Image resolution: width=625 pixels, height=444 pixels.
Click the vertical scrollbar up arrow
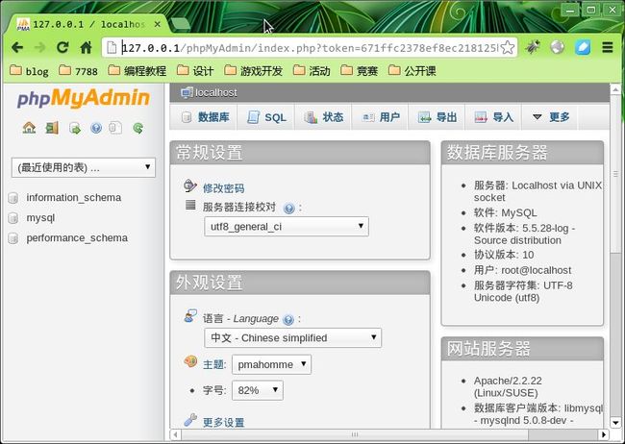pos(615,89)
